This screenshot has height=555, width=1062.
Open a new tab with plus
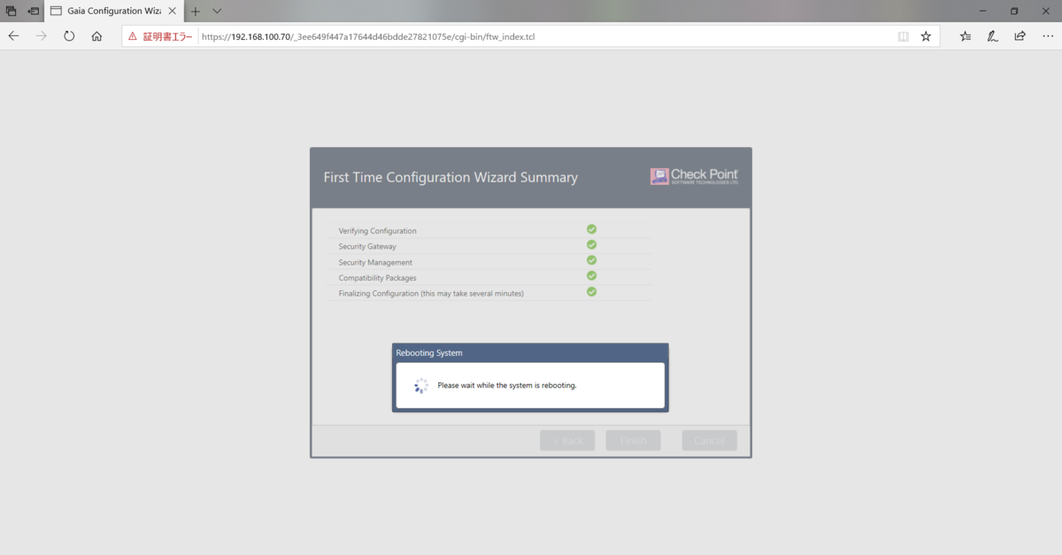click(196, 12)
